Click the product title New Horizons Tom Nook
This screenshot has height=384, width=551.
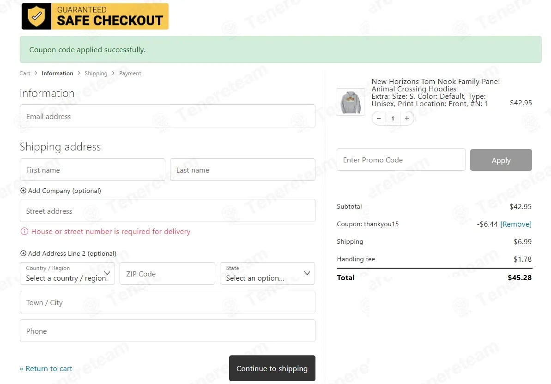coord(436,85)
